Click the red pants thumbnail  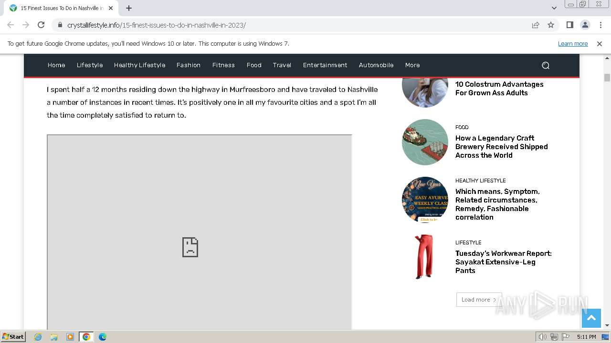coord(425,256)
